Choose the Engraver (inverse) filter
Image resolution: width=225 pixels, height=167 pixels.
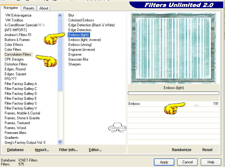click(x=82, y=50)
